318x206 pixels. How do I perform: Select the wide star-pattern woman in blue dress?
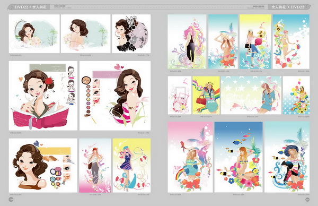pyautogui.click(x=251, y=95)
